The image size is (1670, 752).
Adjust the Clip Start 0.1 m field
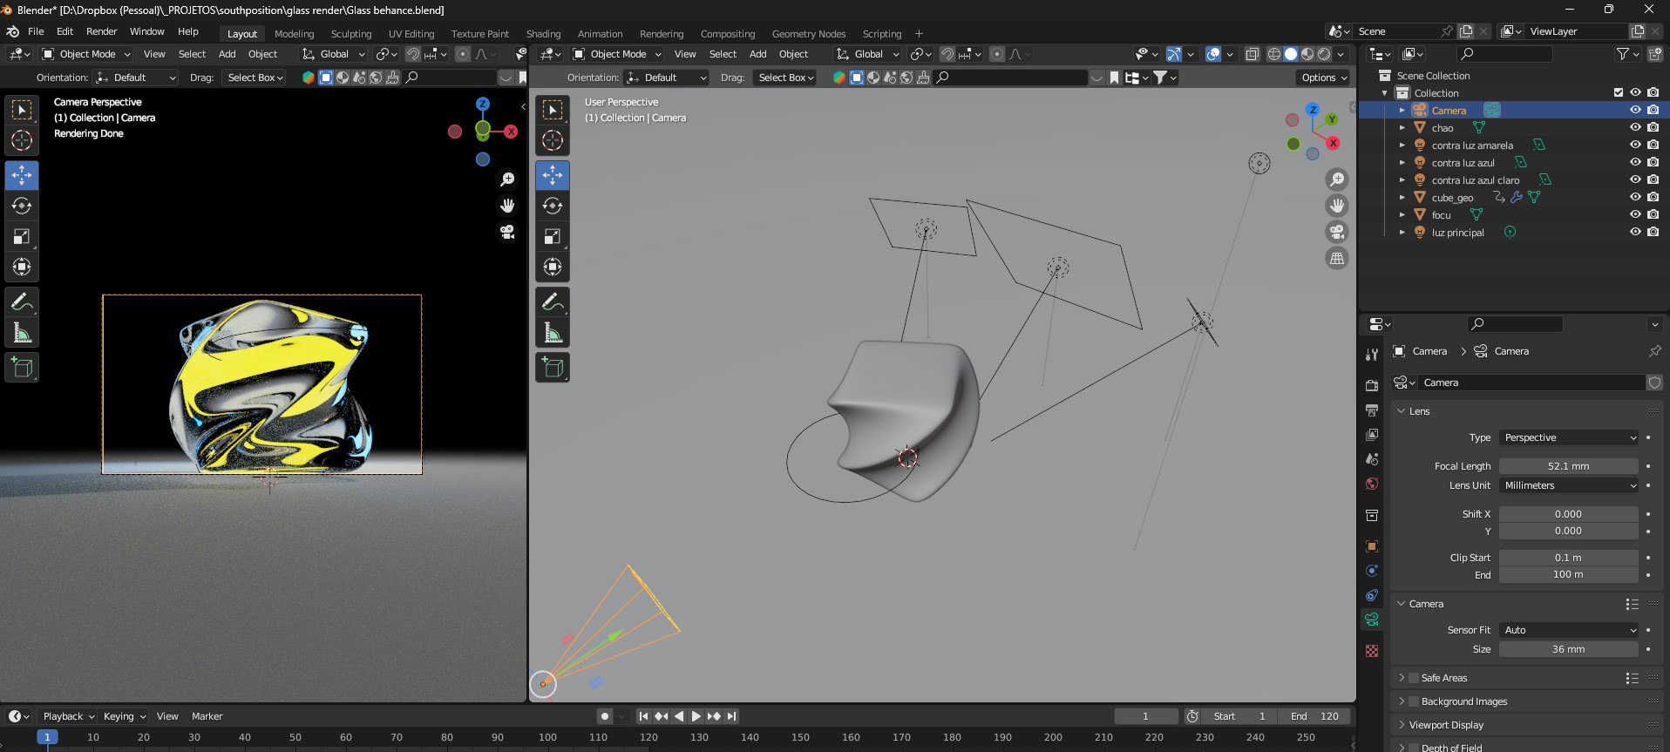(1569, 558)
